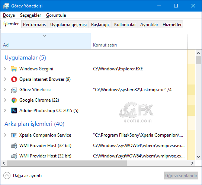The image size is (202, 185).
Task: Click the Windows Gezgini folder icon
Action: click(14, 69)
